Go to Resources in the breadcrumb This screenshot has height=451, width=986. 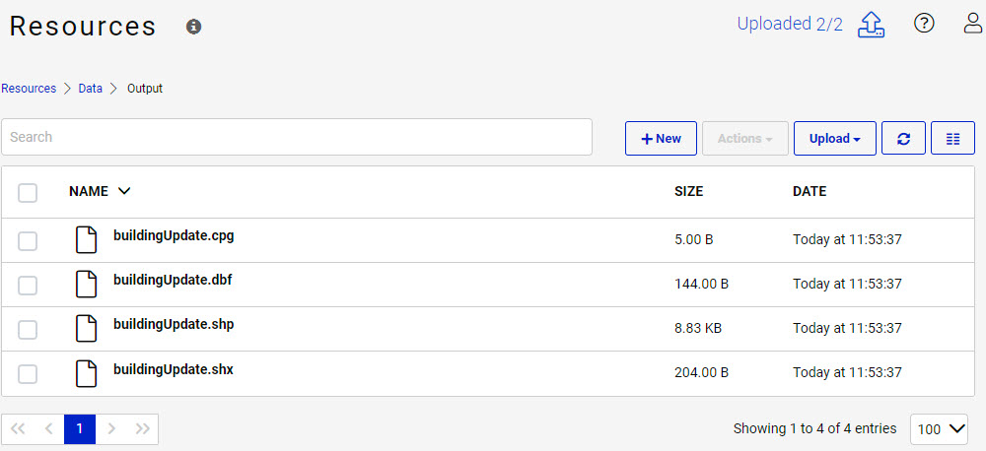coord(29,89)
